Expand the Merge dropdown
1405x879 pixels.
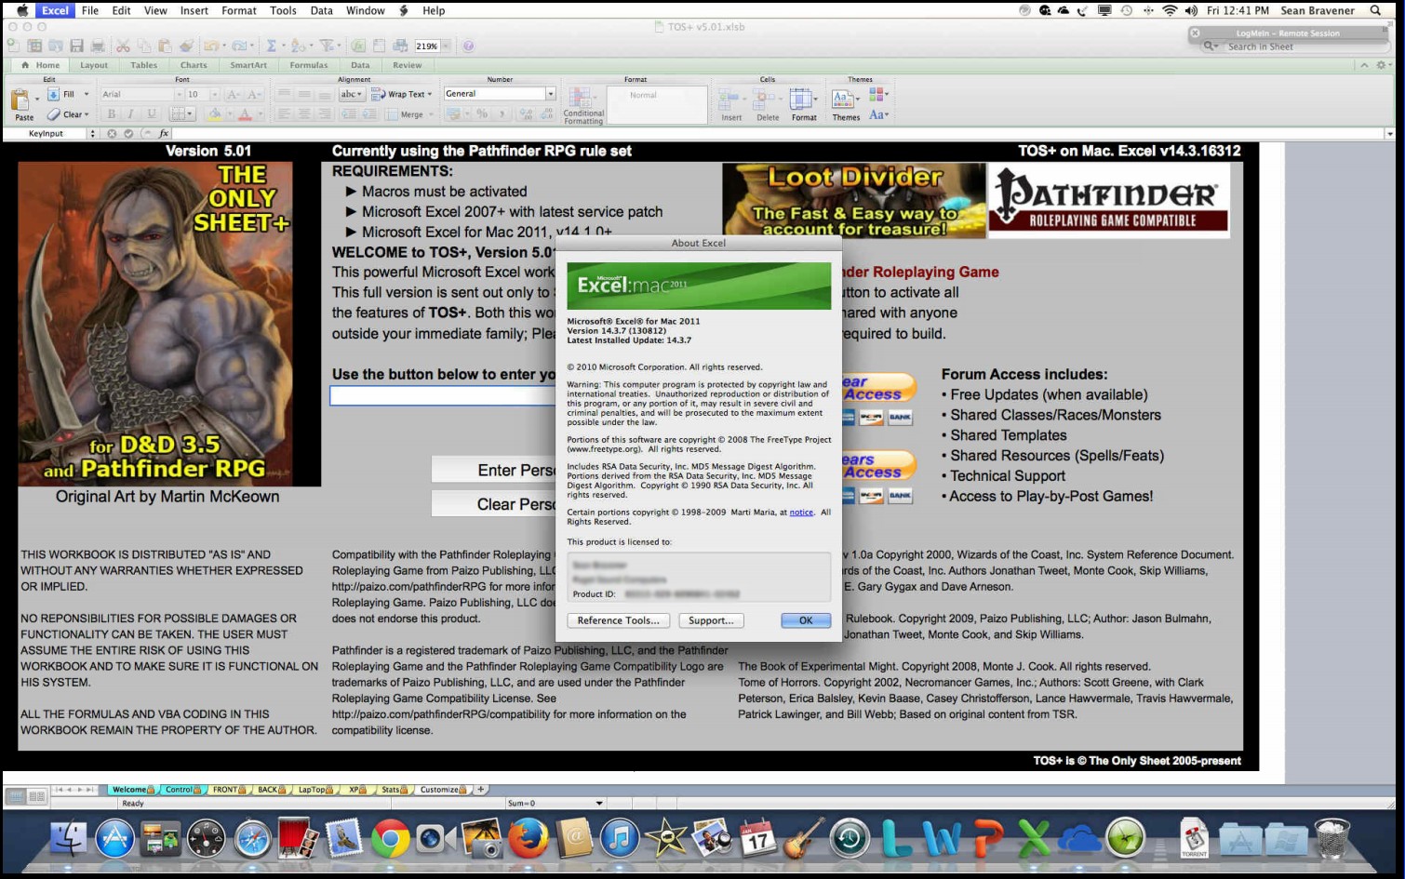[432, 114]
